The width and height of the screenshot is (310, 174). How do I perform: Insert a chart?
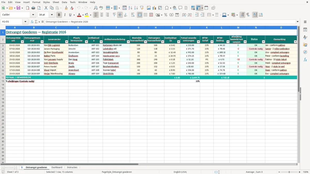[x=154, y=8]
